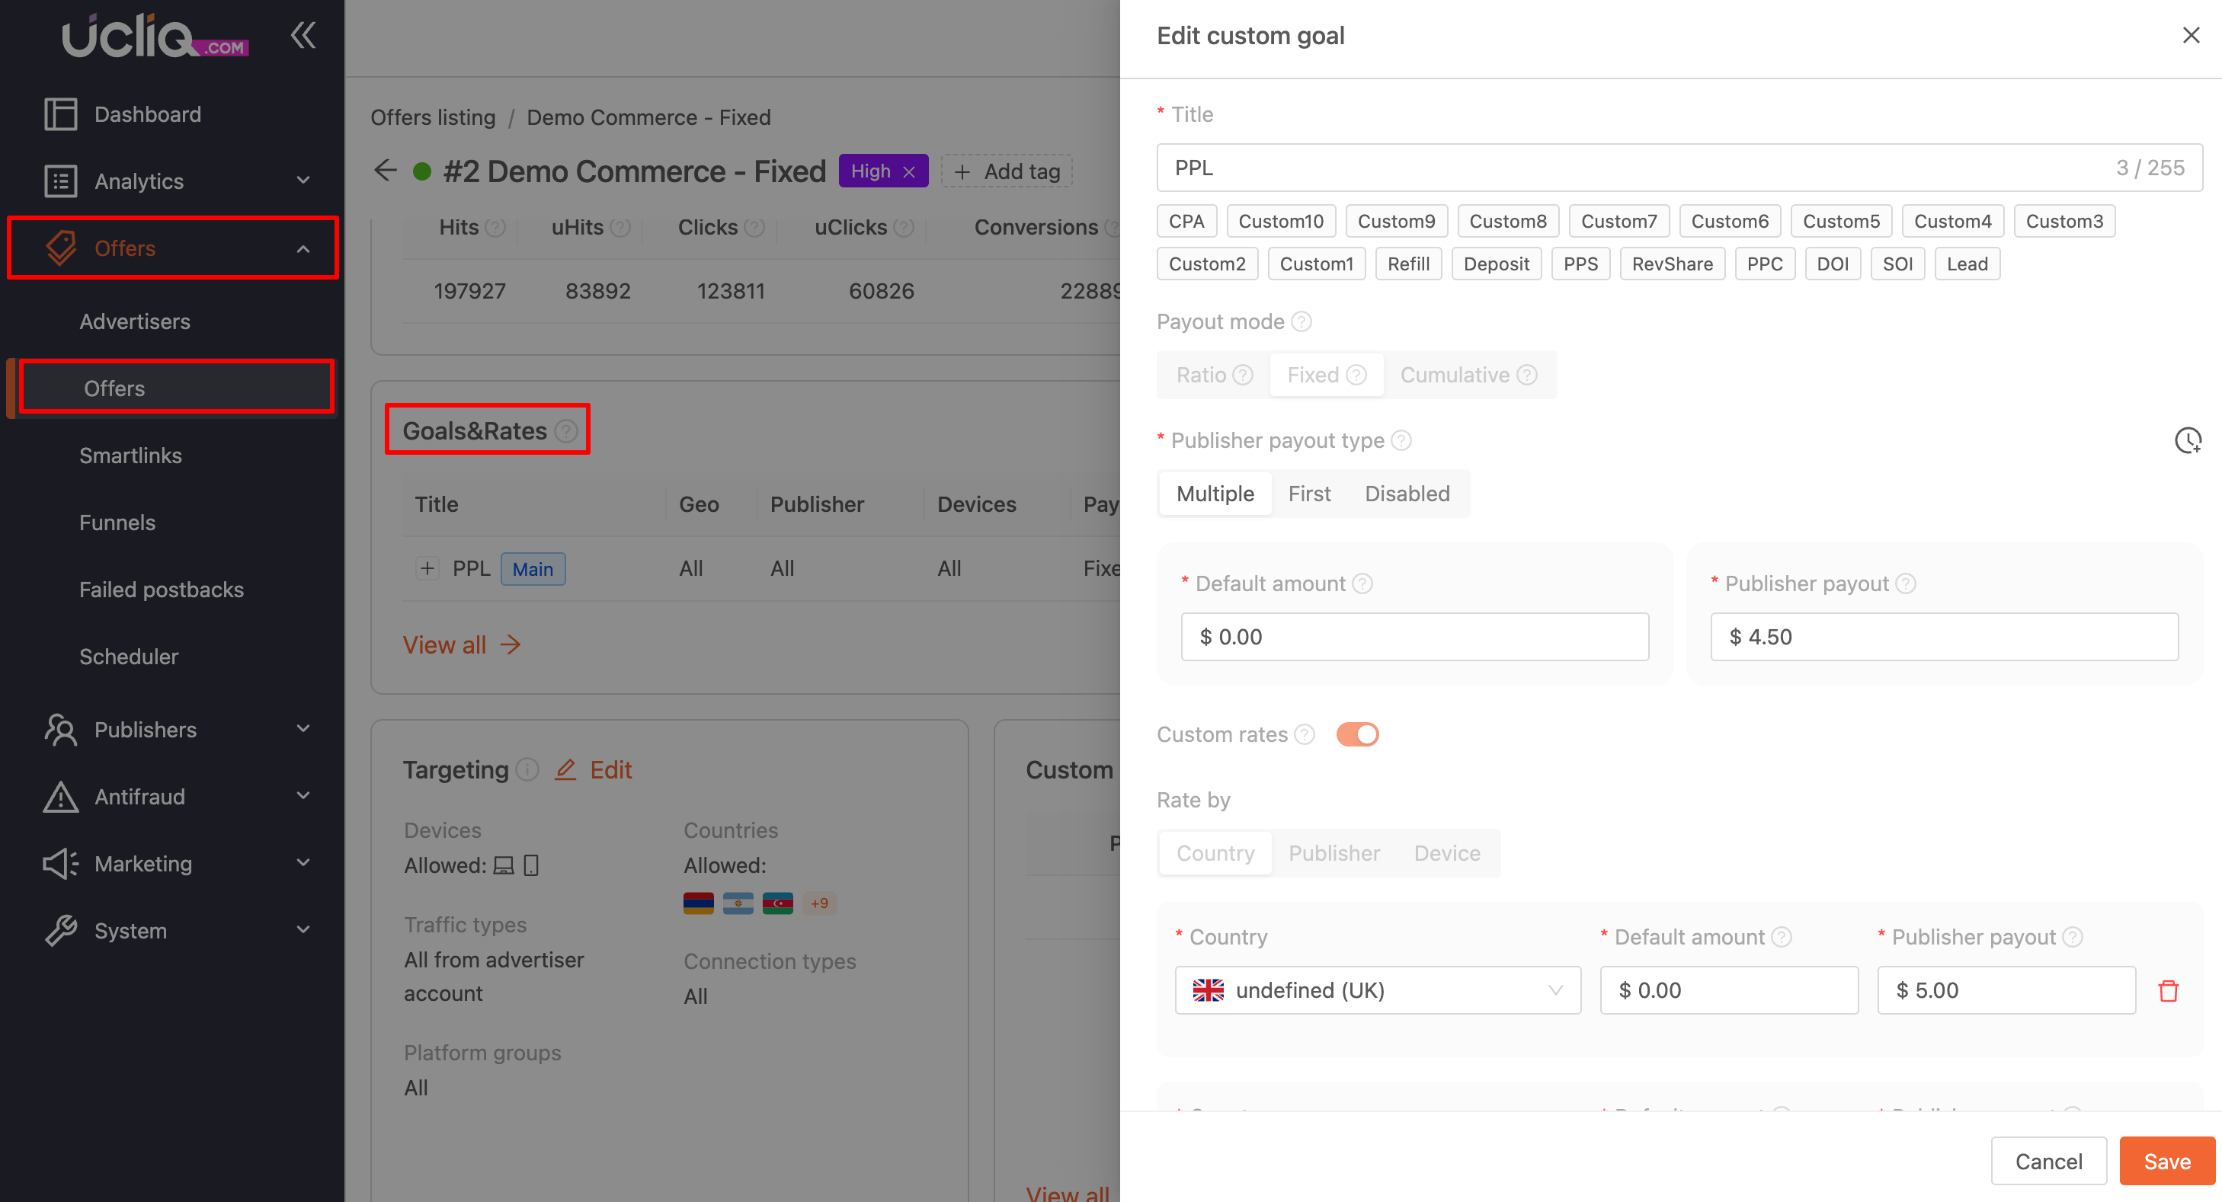Click the back arrow next to offer title
Viewport: 2222px width, 1202px height.
[x=386, y=171]
